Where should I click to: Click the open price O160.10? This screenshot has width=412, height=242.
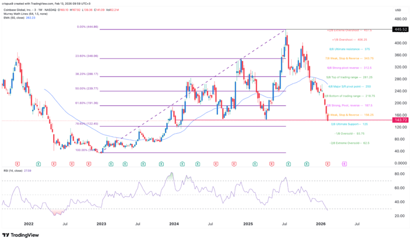point(64,10)
